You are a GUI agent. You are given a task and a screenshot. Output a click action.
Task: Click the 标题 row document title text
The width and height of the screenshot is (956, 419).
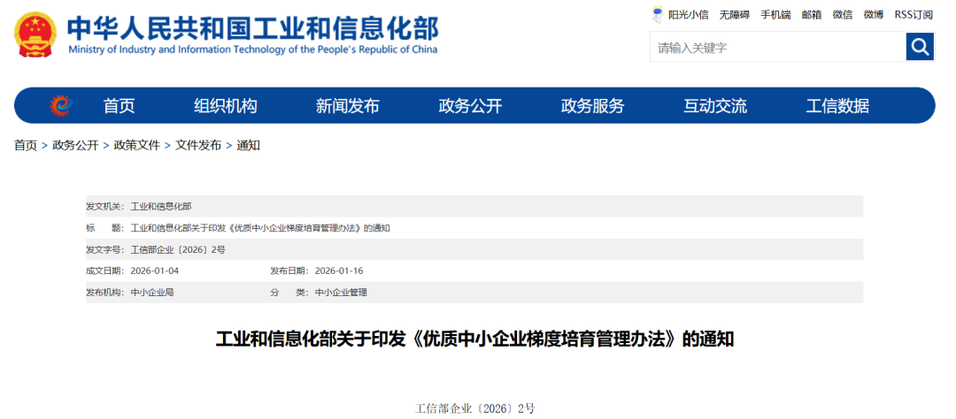pos(260,228)
